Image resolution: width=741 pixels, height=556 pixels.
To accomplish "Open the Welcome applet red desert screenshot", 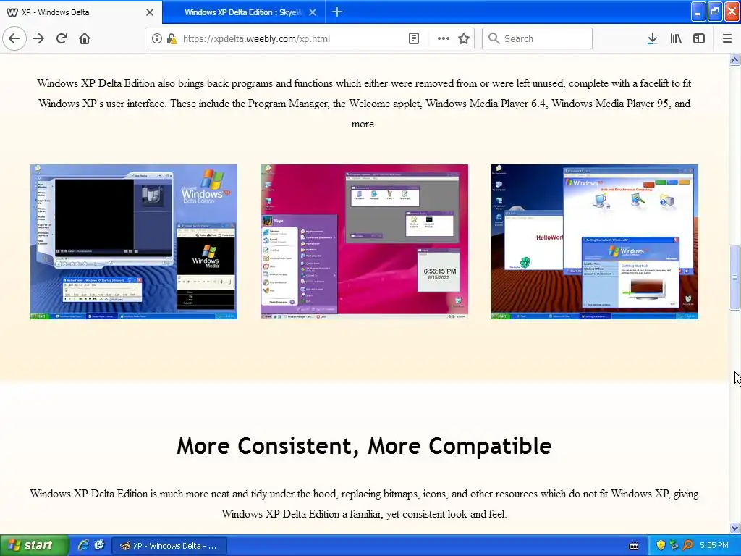I will (595, 242).
